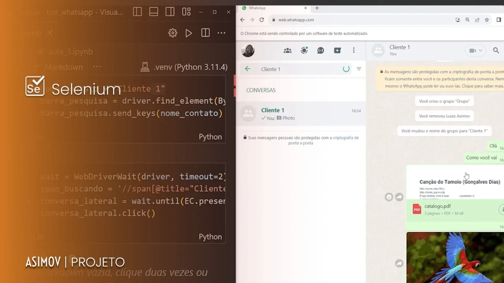The image size is (504, 283).
Task: Toggle VS Code bottom panel
Action: point(154,12)
